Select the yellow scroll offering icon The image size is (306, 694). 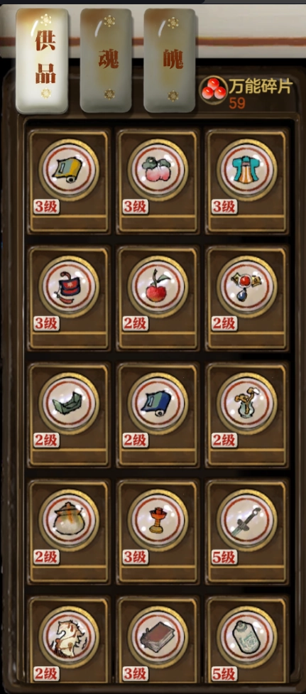pyautogui.click(x=69, y=168)
